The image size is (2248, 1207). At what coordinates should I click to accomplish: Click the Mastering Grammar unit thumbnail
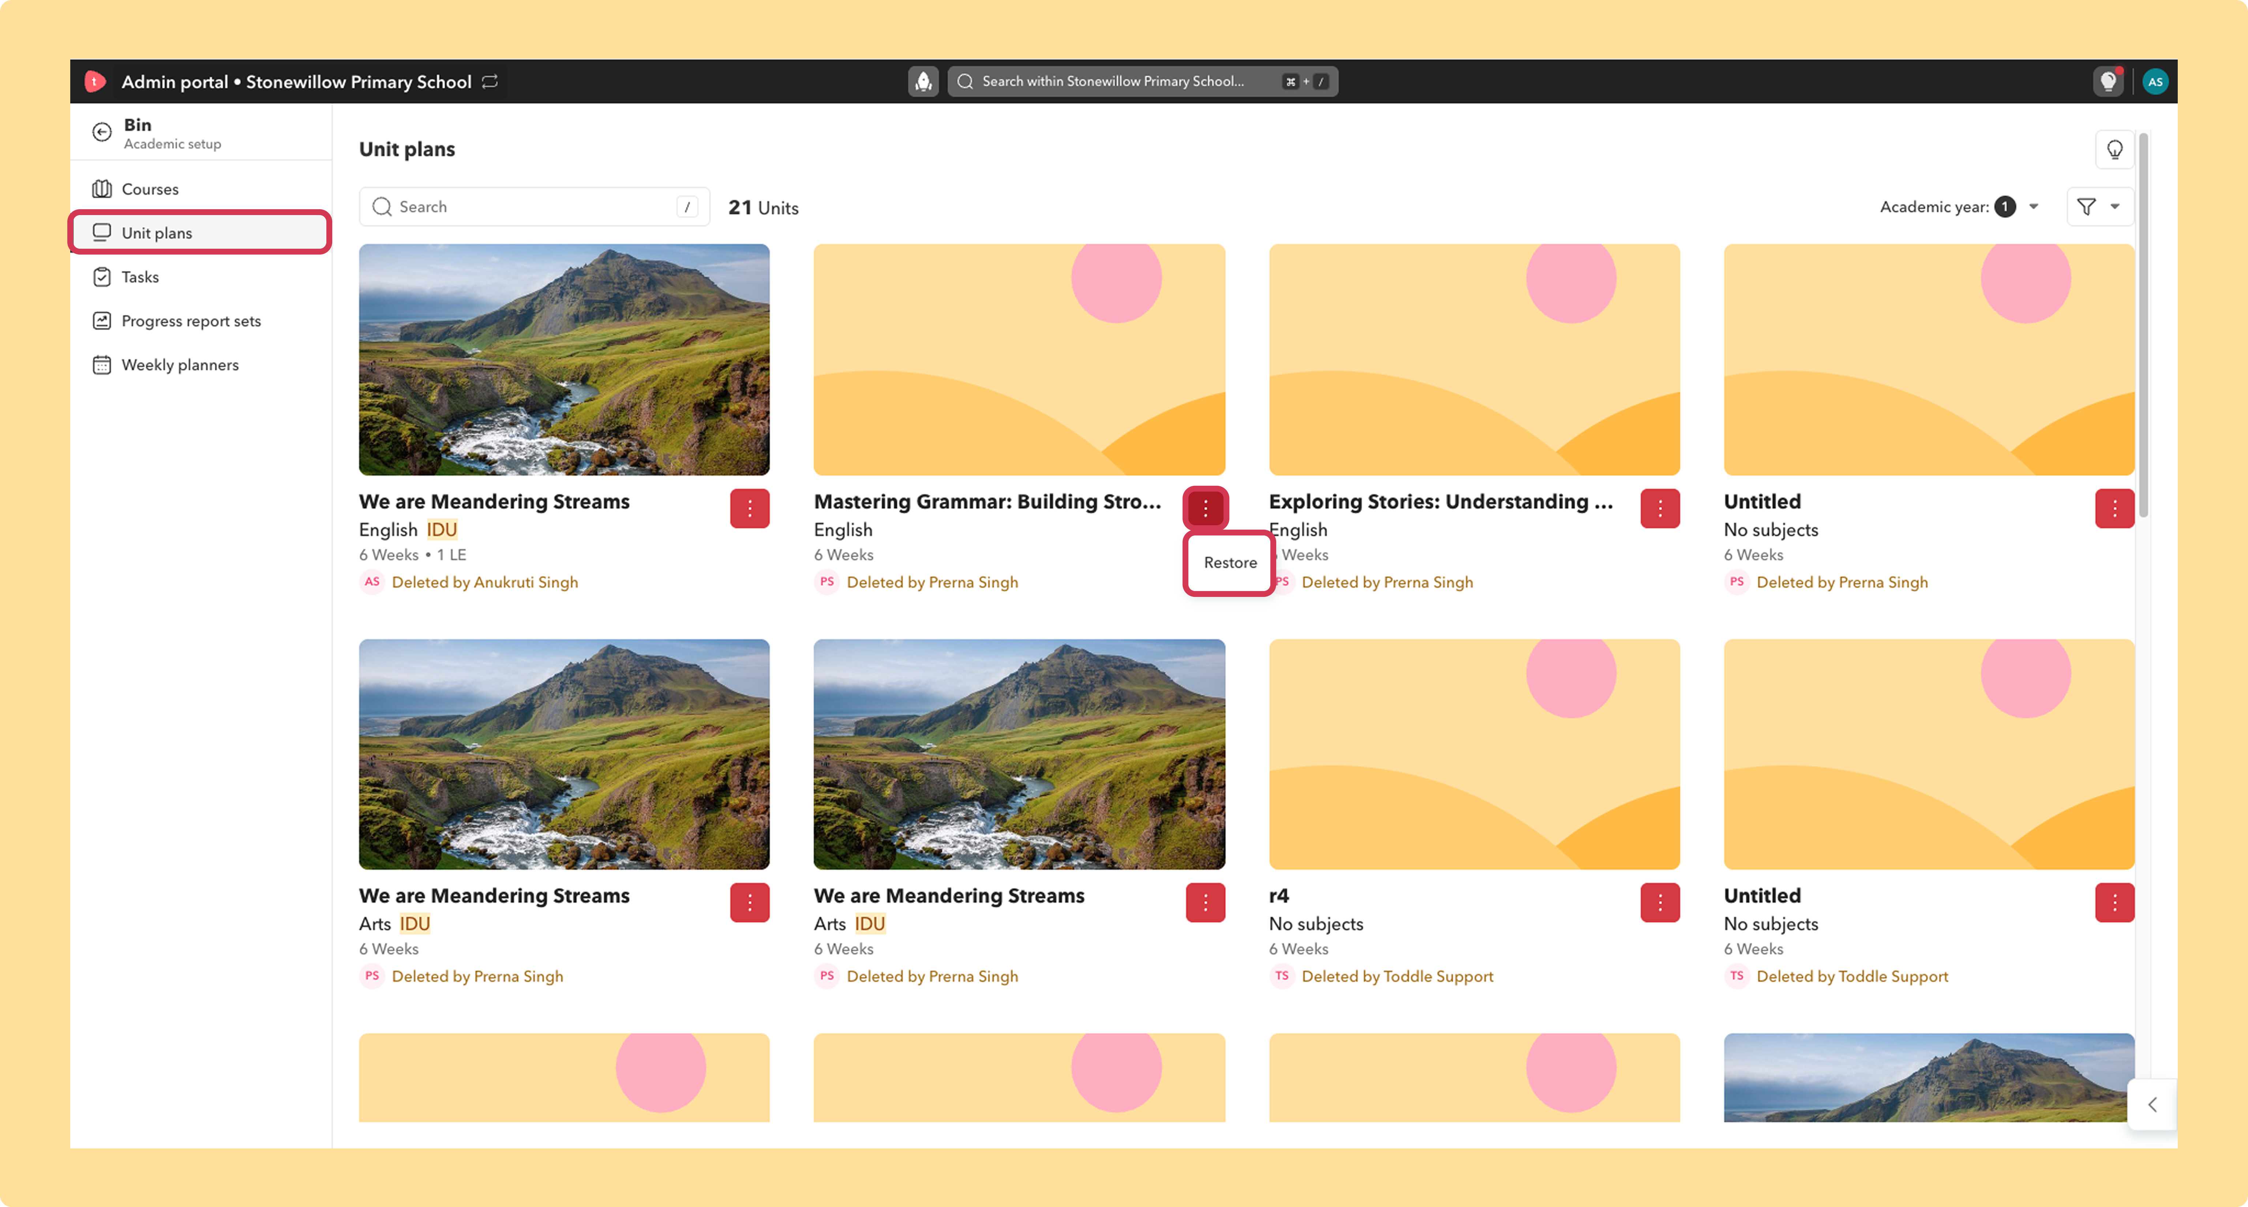(1019, 359)
